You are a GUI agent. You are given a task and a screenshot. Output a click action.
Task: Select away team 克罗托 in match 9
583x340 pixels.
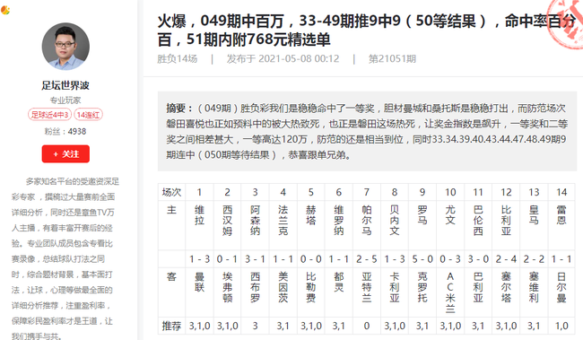click(422, 287)
